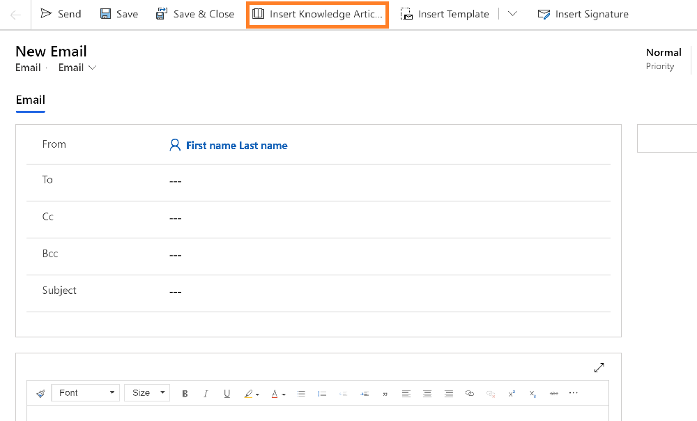Open the Size dropdown
697x421 pixels.
point(146,392)
